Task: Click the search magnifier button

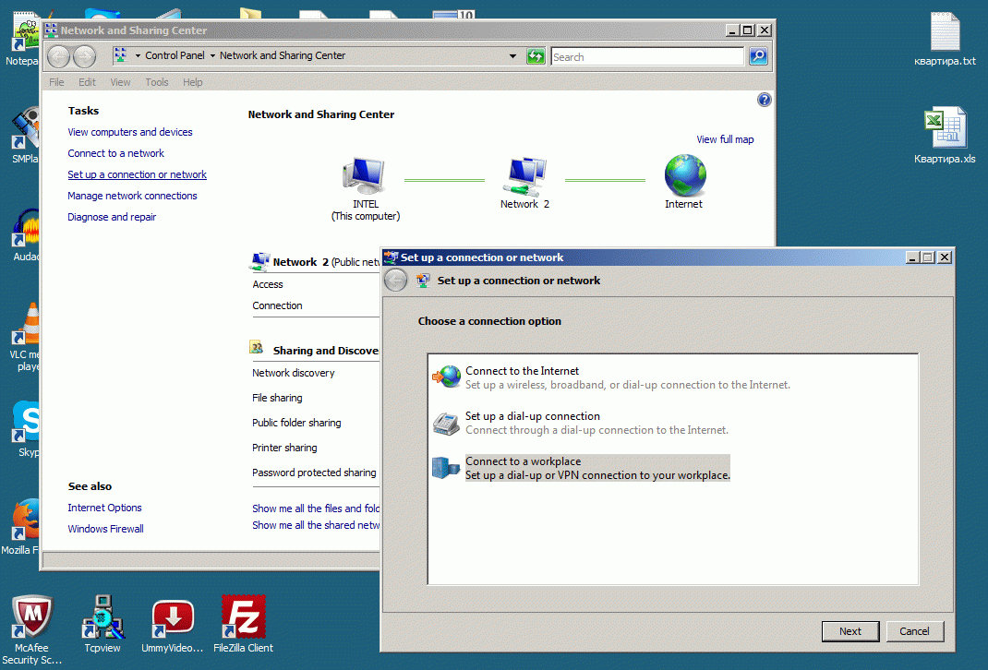Action: pos(758,56)
